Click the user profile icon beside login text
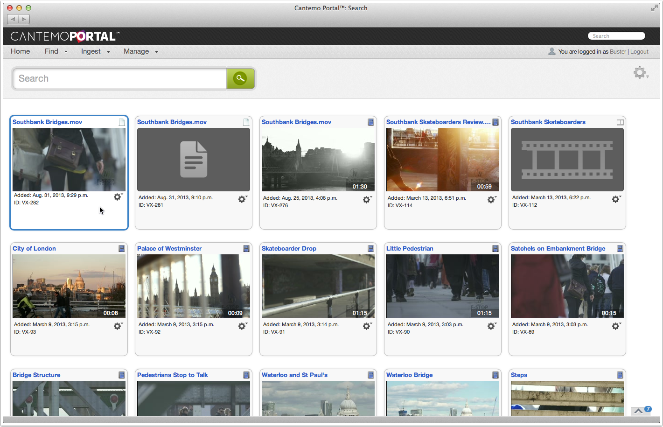 [x=552, y=51]
